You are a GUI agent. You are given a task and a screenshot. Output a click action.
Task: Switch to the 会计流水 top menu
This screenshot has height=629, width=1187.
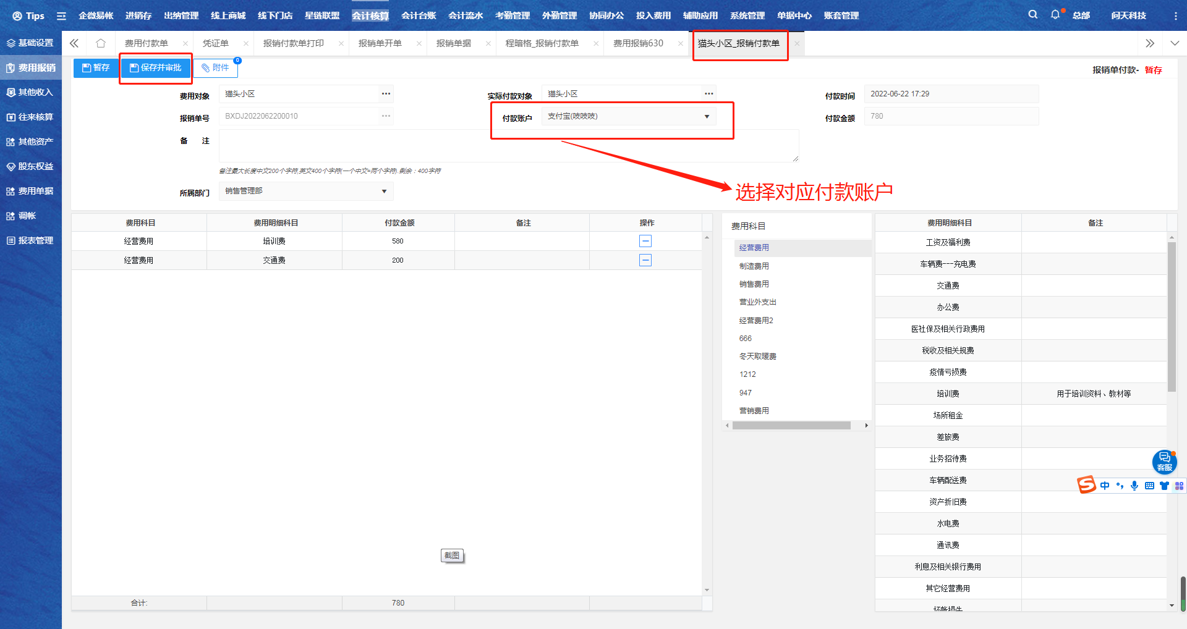pos(465,15)
